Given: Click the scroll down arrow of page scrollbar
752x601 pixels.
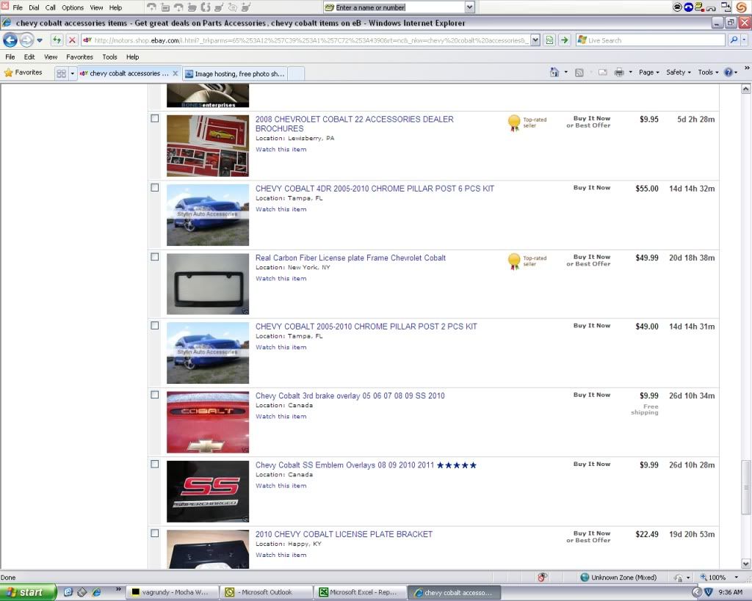Looking at the screenshot, I should point(745,564).
